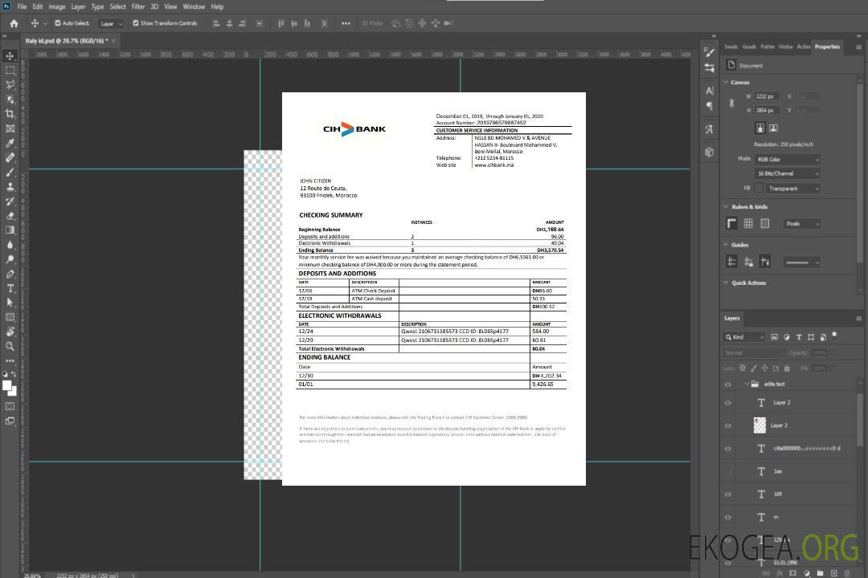Open the Filter menu
This screenshot has width=868, height=578.
(x=138, y=6)
